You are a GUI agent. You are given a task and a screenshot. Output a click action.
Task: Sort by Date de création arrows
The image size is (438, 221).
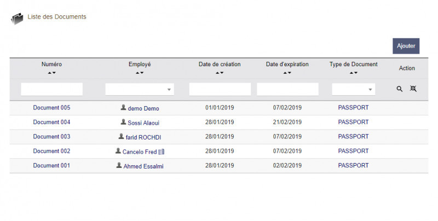tap(220, 73)
